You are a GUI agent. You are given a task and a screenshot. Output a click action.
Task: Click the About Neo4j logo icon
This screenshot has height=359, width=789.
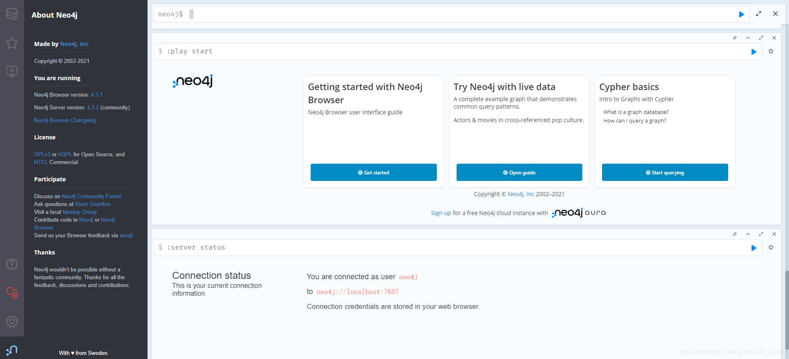(x=12, y=350)
